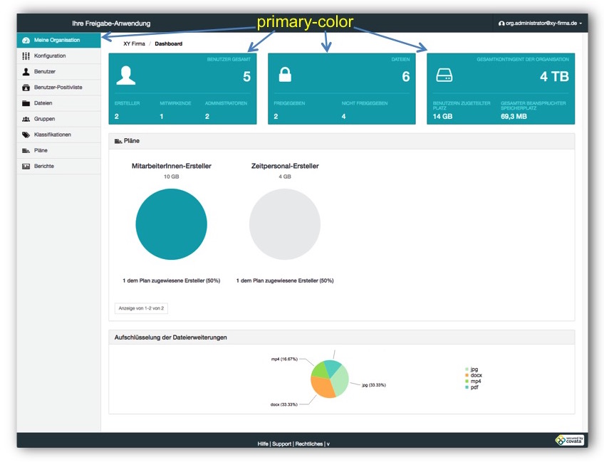
Task: Click the '14 GB' allocated storage value
Action: [442, 116]
